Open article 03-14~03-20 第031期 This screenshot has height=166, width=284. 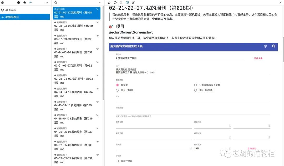pos(77,53)
